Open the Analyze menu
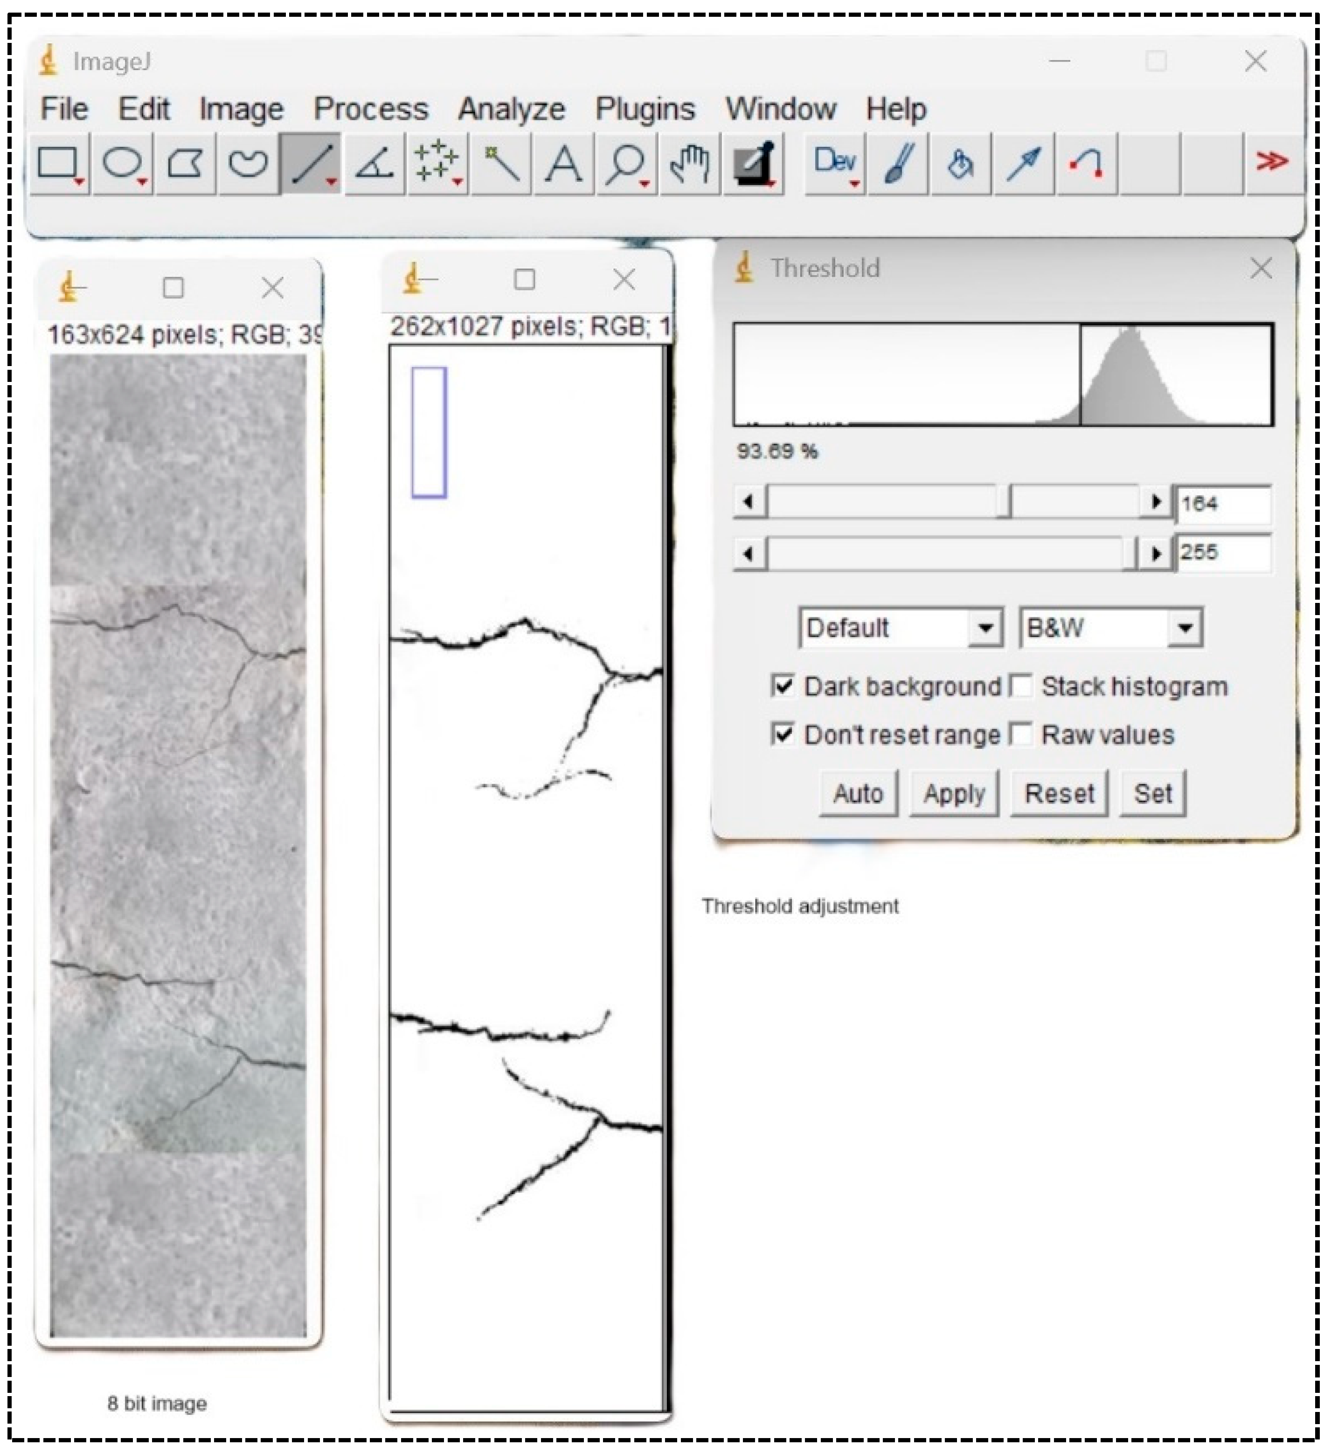 coord(512,110)
